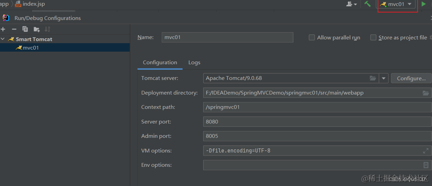432x186 pixels.
Task: Browse for the deployment directory folder
Action: (x=426, y=93)
